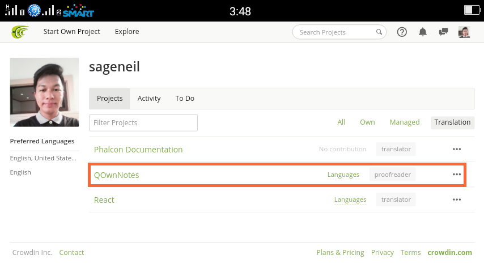Screen dimensions: 484x272
Task: Select the Own projects filter
Action: (367, 122)
